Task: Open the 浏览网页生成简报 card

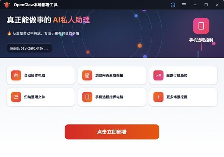Action: (x=112, y=75)
